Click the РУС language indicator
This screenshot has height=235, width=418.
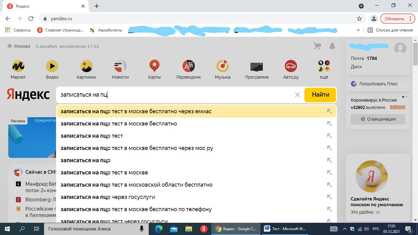(376, 229)
